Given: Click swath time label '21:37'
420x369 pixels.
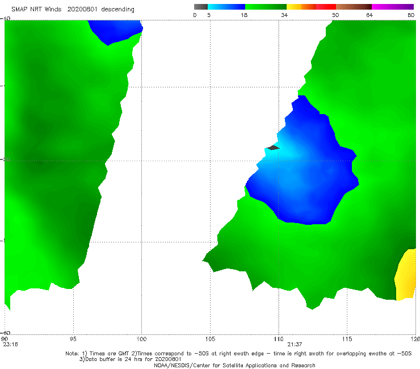Looking at the screenshot, I should coord(295,345).
